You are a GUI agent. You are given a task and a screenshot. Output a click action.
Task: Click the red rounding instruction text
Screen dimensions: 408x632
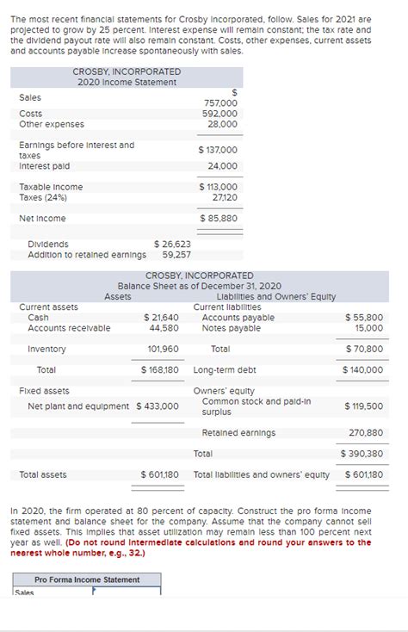coord(190,548)
